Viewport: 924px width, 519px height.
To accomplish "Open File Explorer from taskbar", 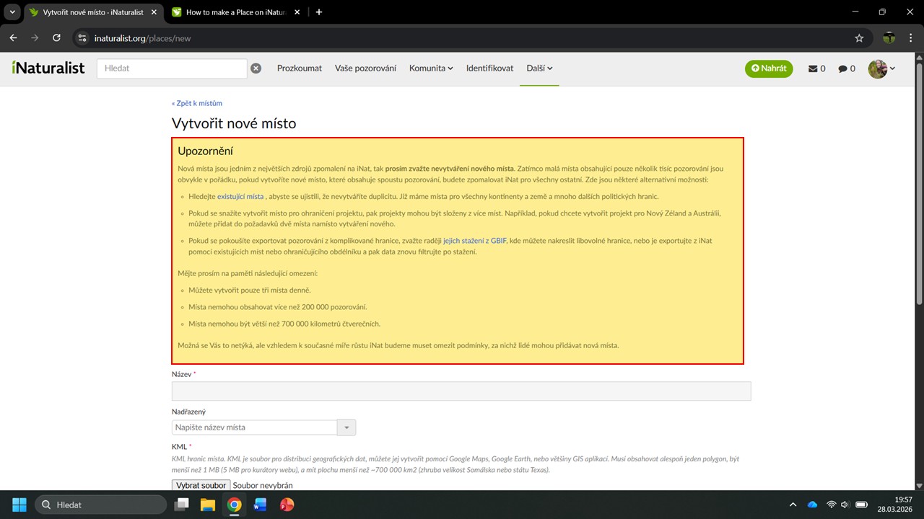I will click(x=208, y=505).
